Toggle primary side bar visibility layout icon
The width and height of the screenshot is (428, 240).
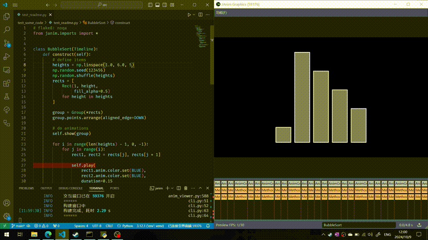coord(150,5)
